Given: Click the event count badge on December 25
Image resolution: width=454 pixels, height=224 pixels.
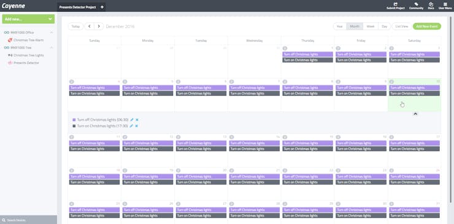Looking at the screenshot, I should coord(72,204).
